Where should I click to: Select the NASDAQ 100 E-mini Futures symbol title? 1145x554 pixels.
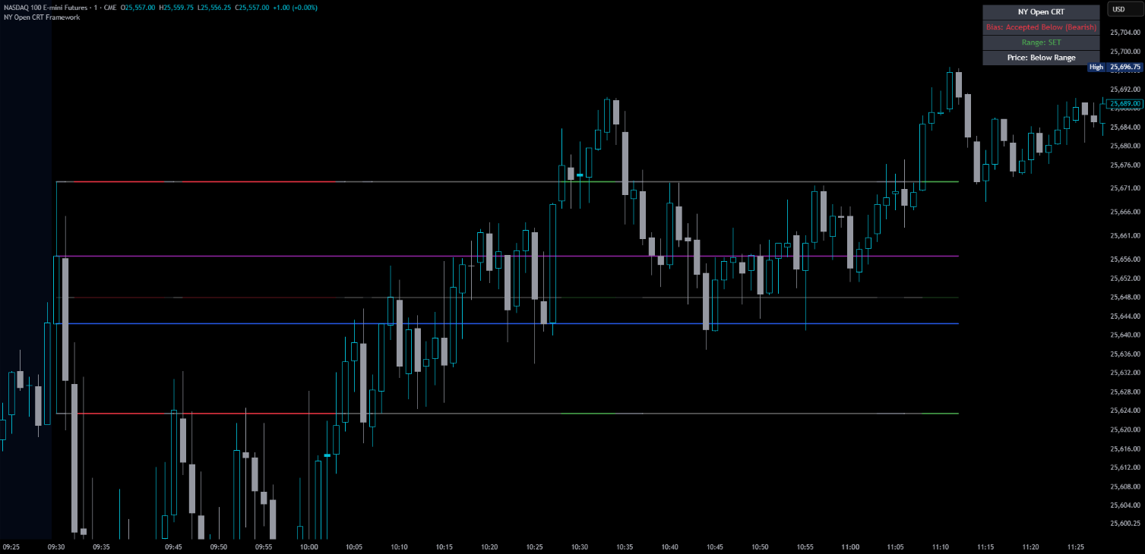43,6
